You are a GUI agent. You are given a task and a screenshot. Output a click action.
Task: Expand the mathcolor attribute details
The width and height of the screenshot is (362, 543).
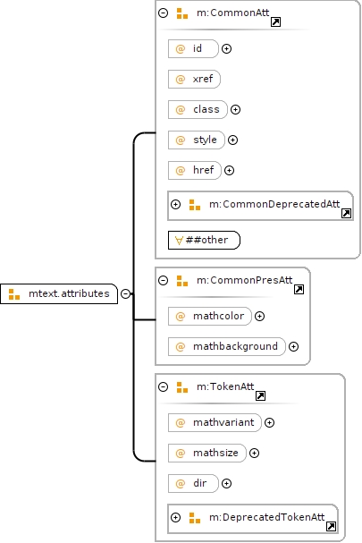(x=259, y=316)
